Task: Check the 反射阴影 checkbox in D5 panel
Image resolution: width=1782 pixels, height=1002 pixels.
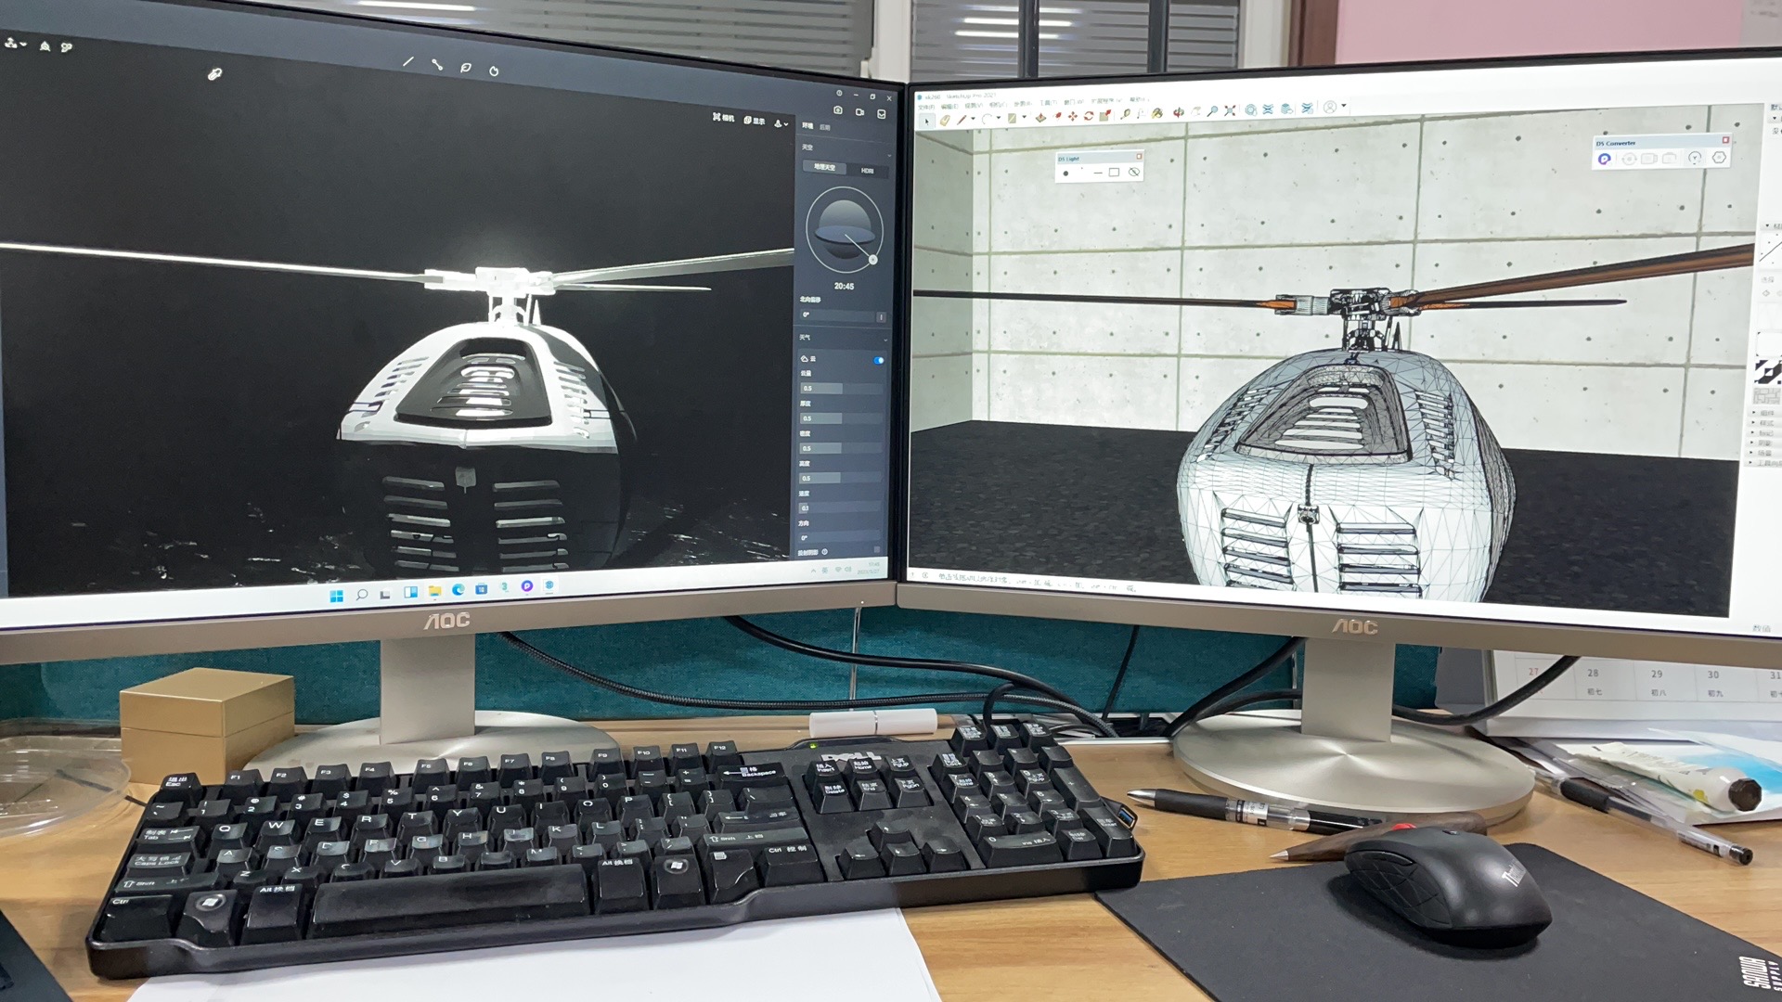Action: click(877, 549)
